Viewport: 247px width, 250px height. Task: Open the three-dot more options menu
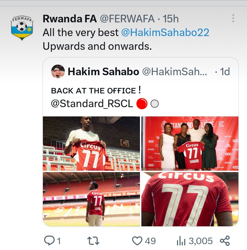click(233, 19)
